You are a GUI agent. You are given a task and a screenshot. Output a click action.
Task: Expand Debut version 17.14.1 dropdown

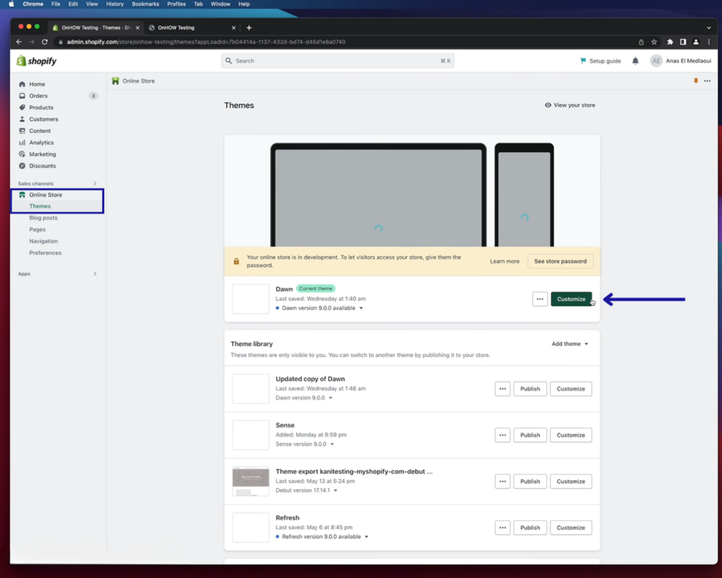tap(336, 490)
